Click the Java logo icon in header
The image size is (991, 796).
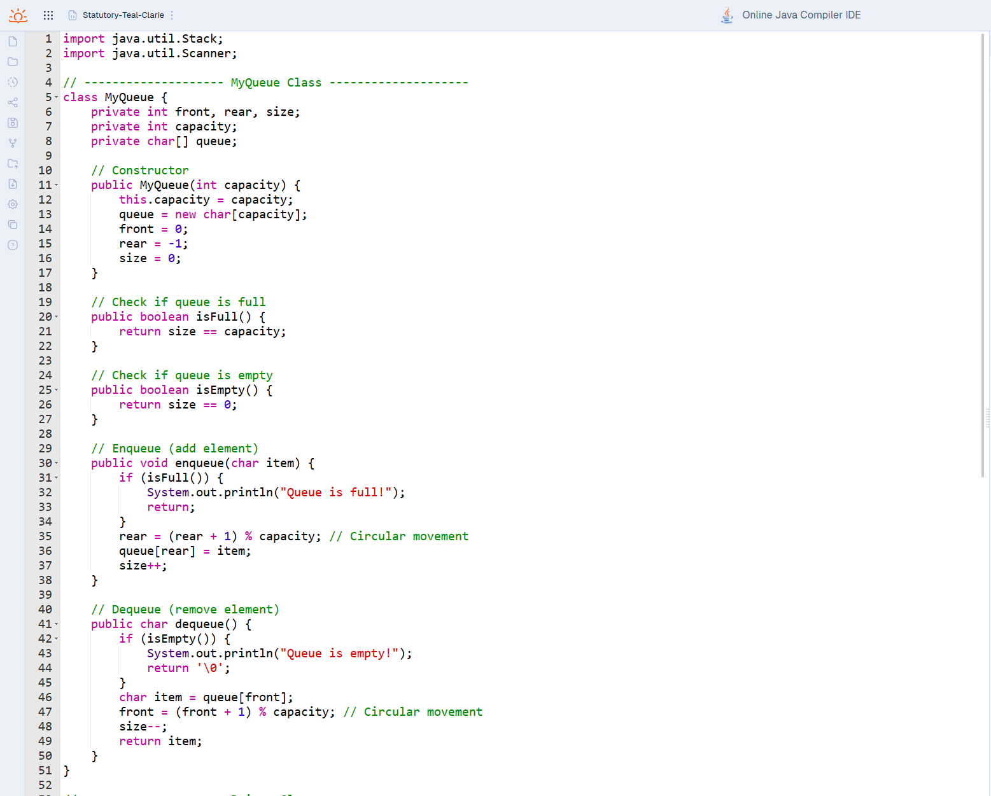coord(727,15)
